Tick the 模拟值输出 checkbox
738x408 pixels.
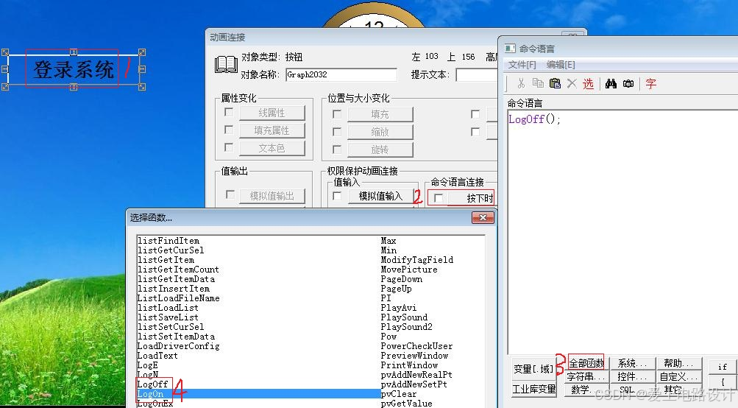(x=230, y=194)
